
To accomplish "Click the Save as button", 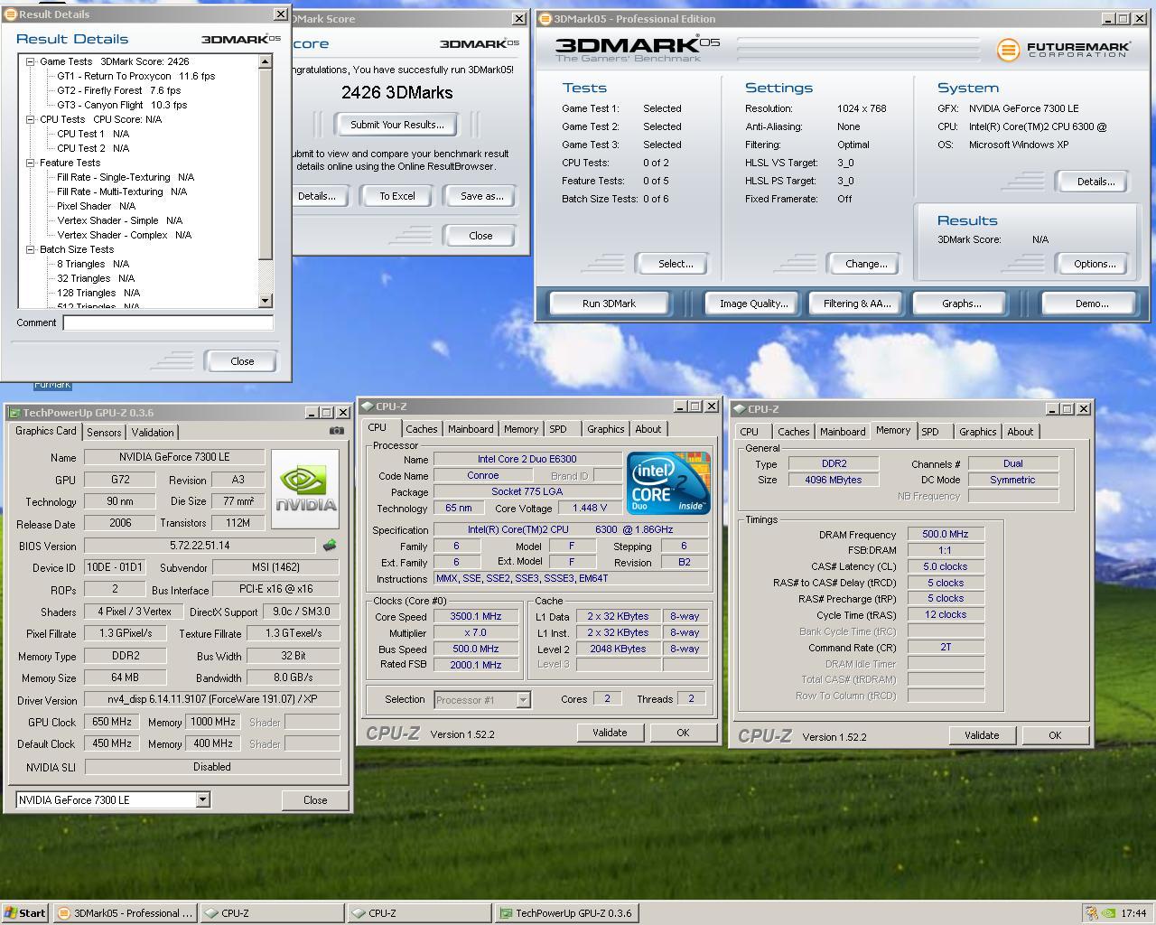I will tap(480, 196).
